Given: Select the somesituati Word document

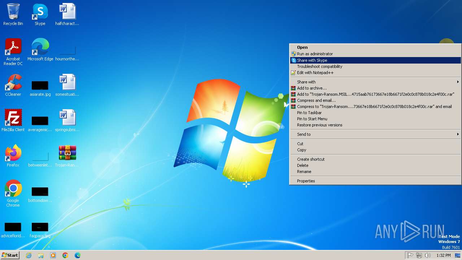Looking at the screenshot, I should click(x=67, y=85).
